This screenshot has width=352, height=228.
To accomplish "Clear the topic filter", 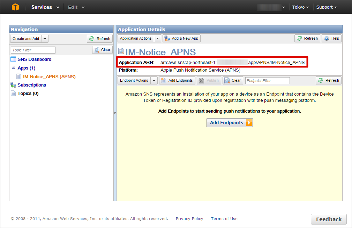I will [x=102, y=50].
